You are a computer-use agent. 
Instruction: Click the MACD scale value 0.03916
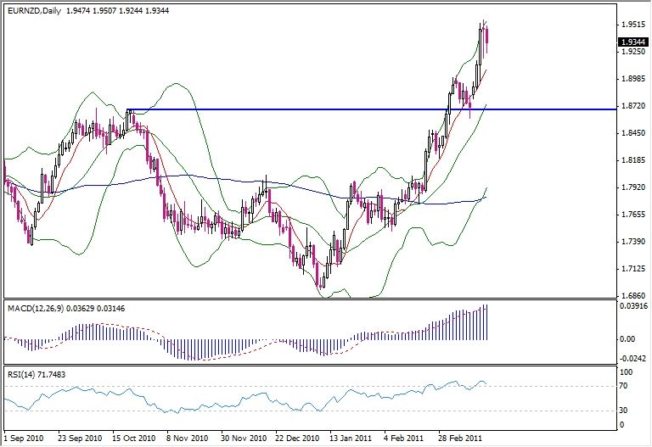633,306
